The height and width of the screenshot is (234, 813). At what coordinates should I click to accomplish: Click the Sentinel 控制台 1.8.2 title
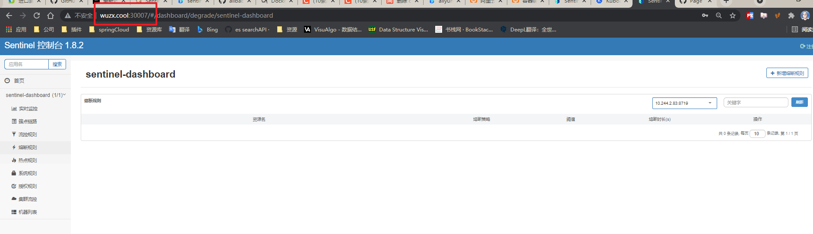coord(44,45)
